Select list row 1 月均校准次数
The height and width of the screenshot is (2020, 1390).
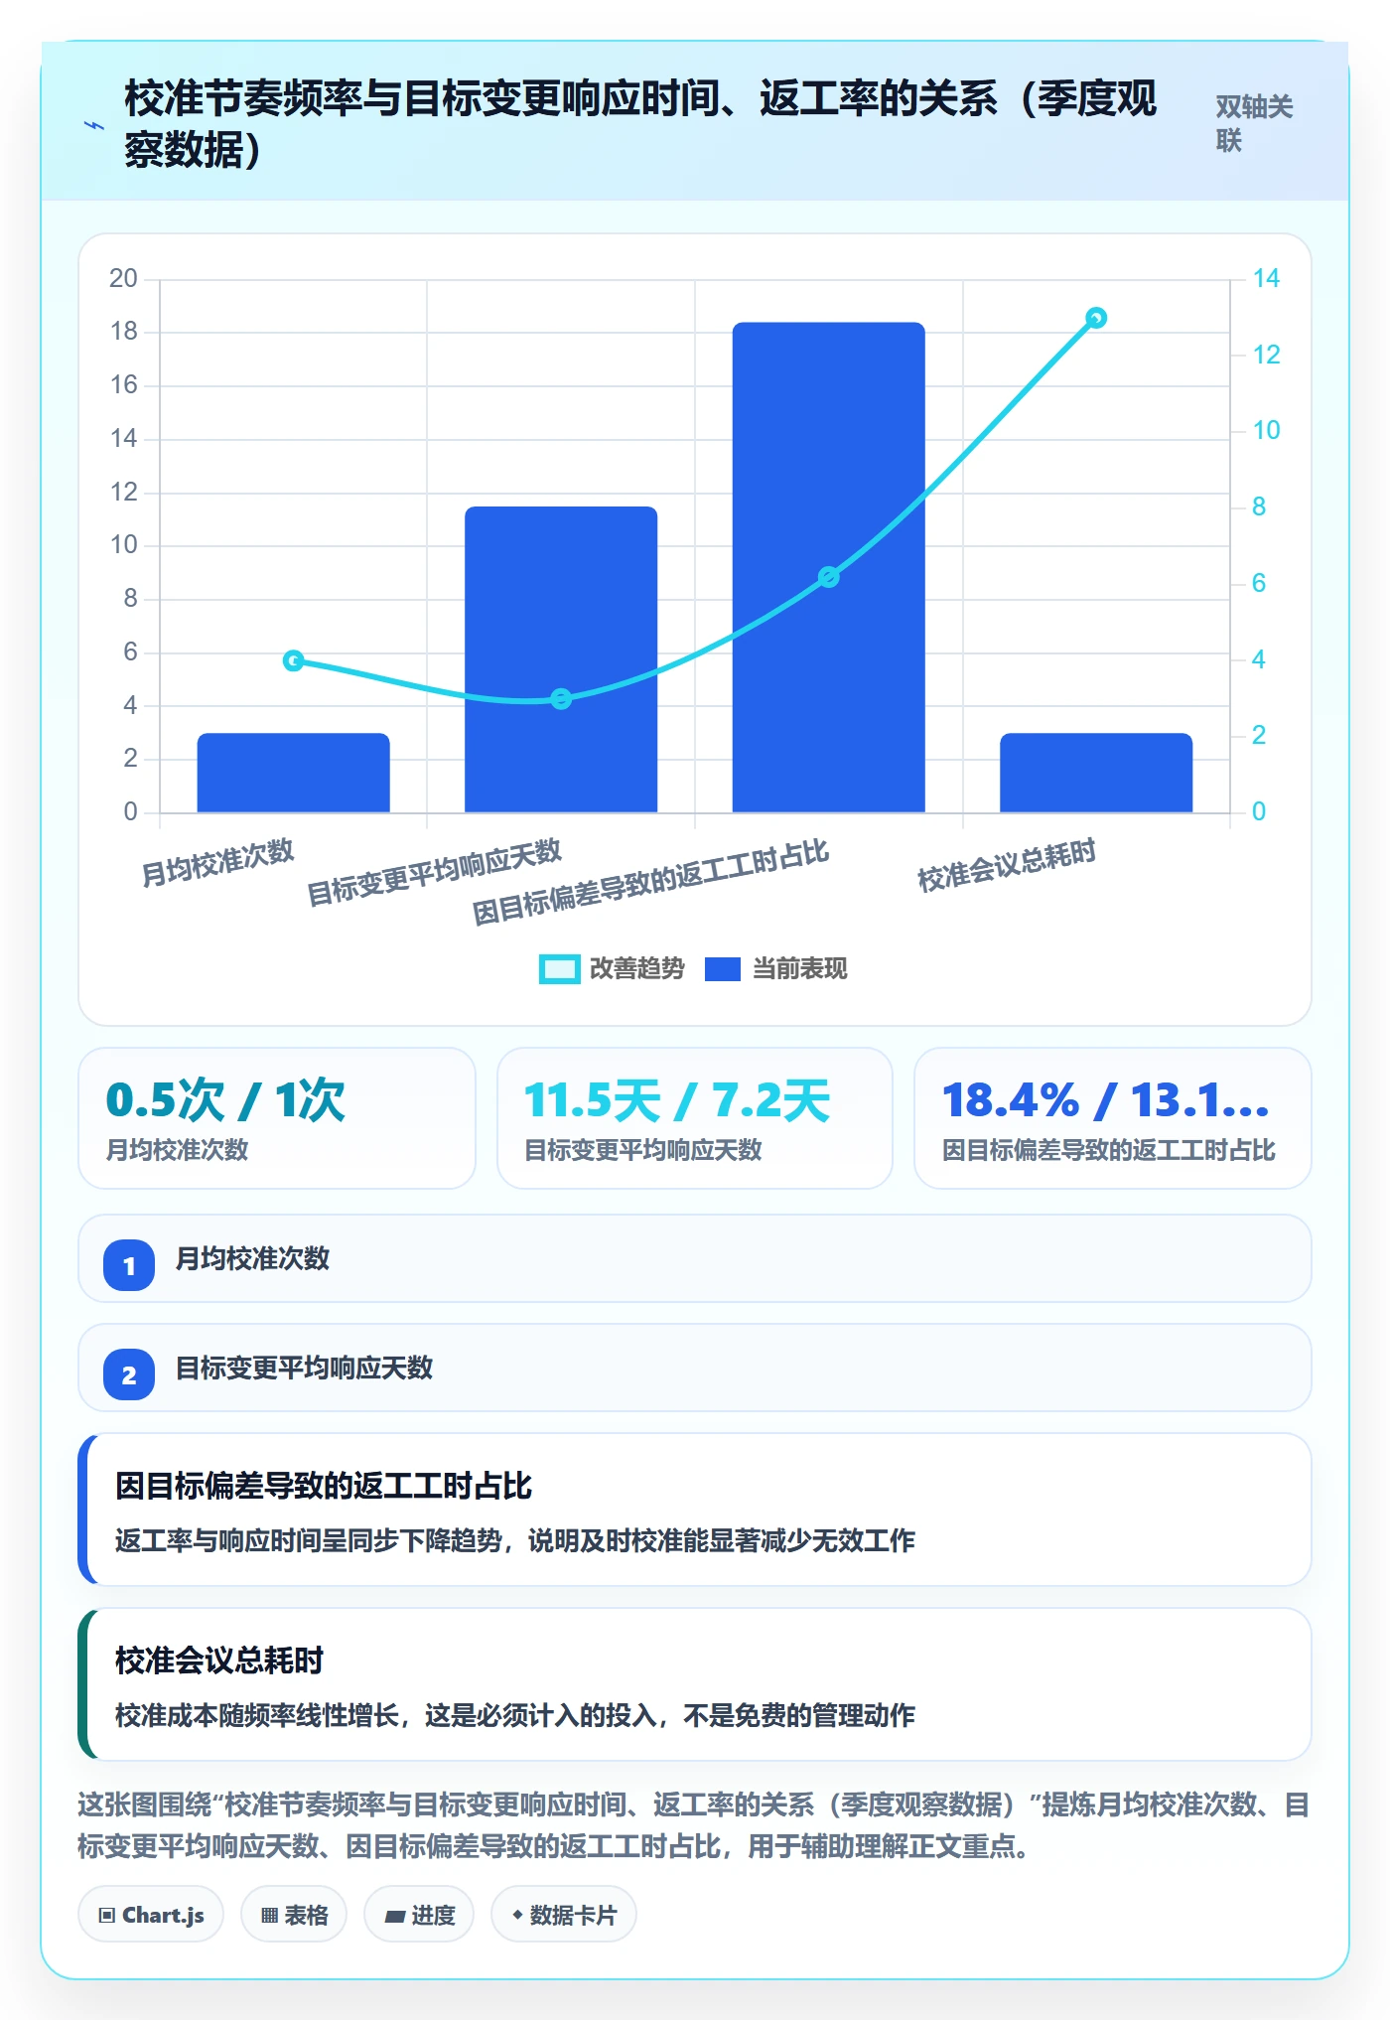pos(695,1258)
